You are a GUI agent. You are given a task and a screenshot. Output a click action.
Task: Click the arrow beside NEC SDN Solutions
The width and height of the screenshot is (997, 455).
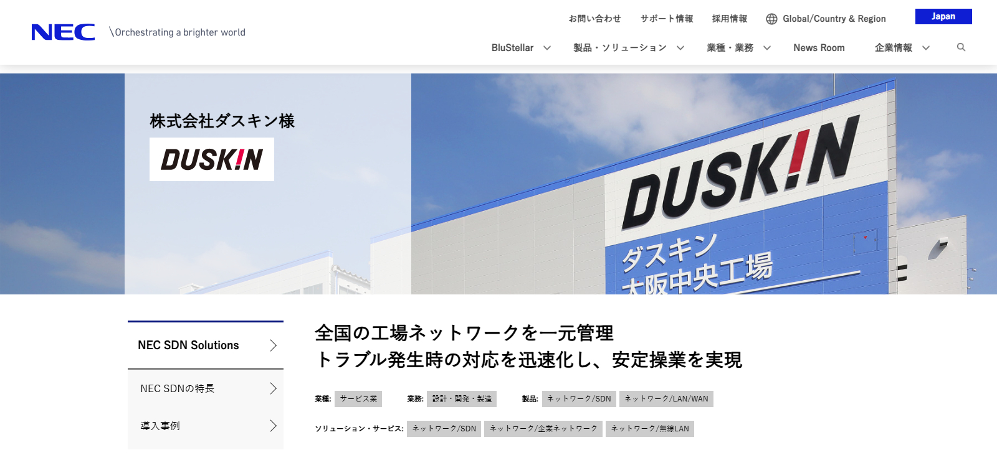[273, 345]
